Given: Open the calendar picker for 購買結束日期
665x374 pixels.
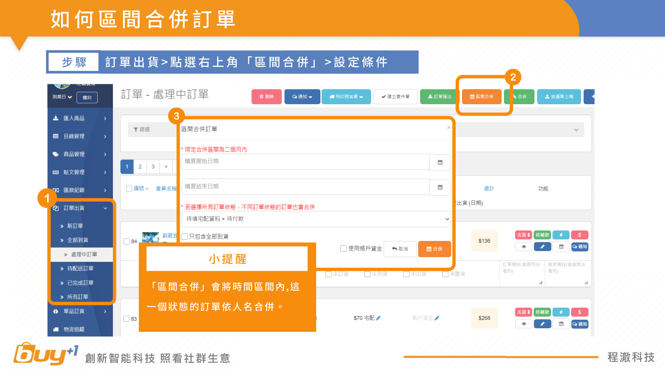Looking at the screenshot, I should 440,187.
